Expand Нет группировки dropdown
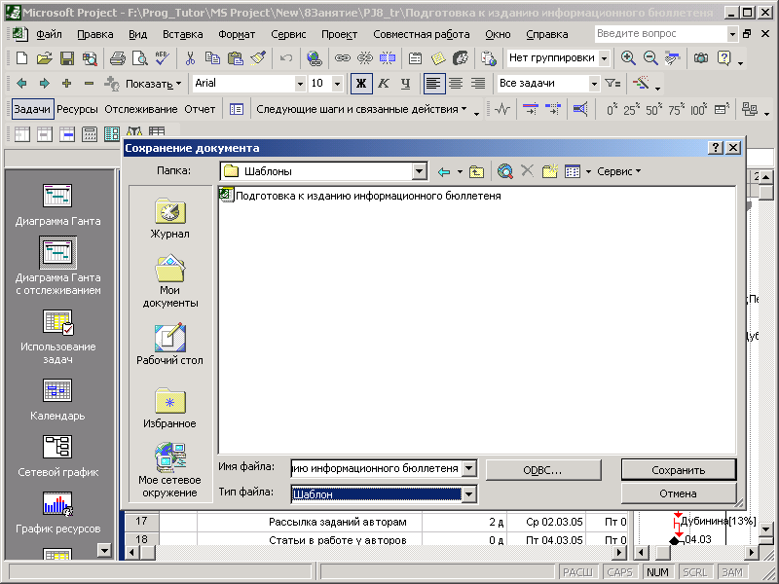The height and width of the screenshot is (584, 779). coord(604,58)
